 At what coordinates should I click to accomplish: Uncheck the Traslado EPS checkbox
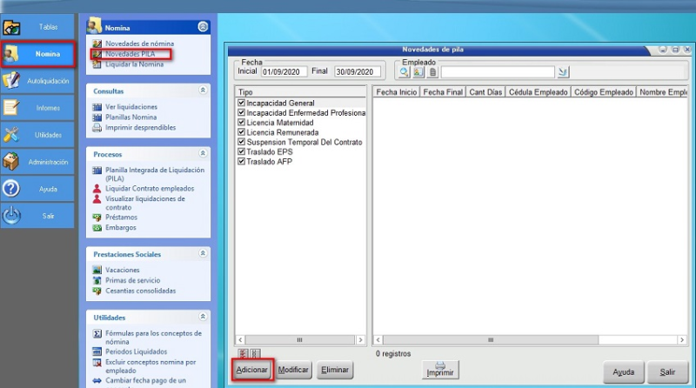(x=241, y=151)
